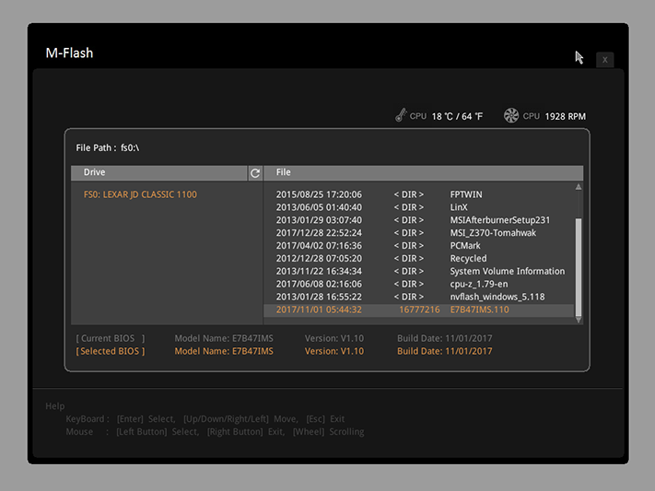
Task: Select the E7B47IMS.110 BIOS file
Action: point(419,310)
